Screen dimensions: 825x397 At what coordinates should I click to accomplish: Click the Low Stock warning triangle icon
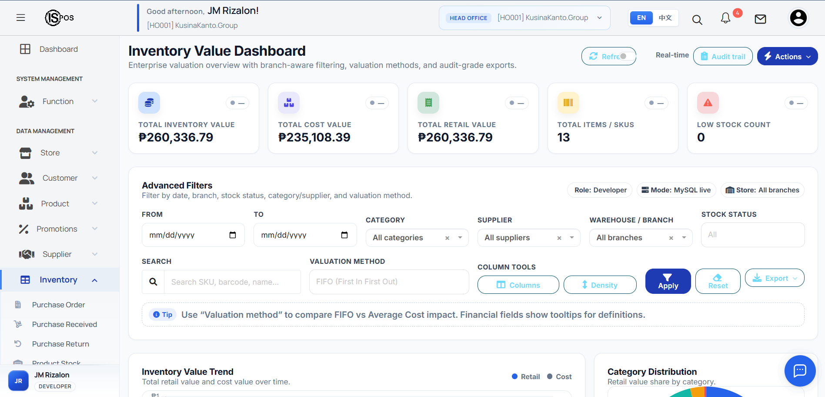pyautogui.click(x=708, y=103)
